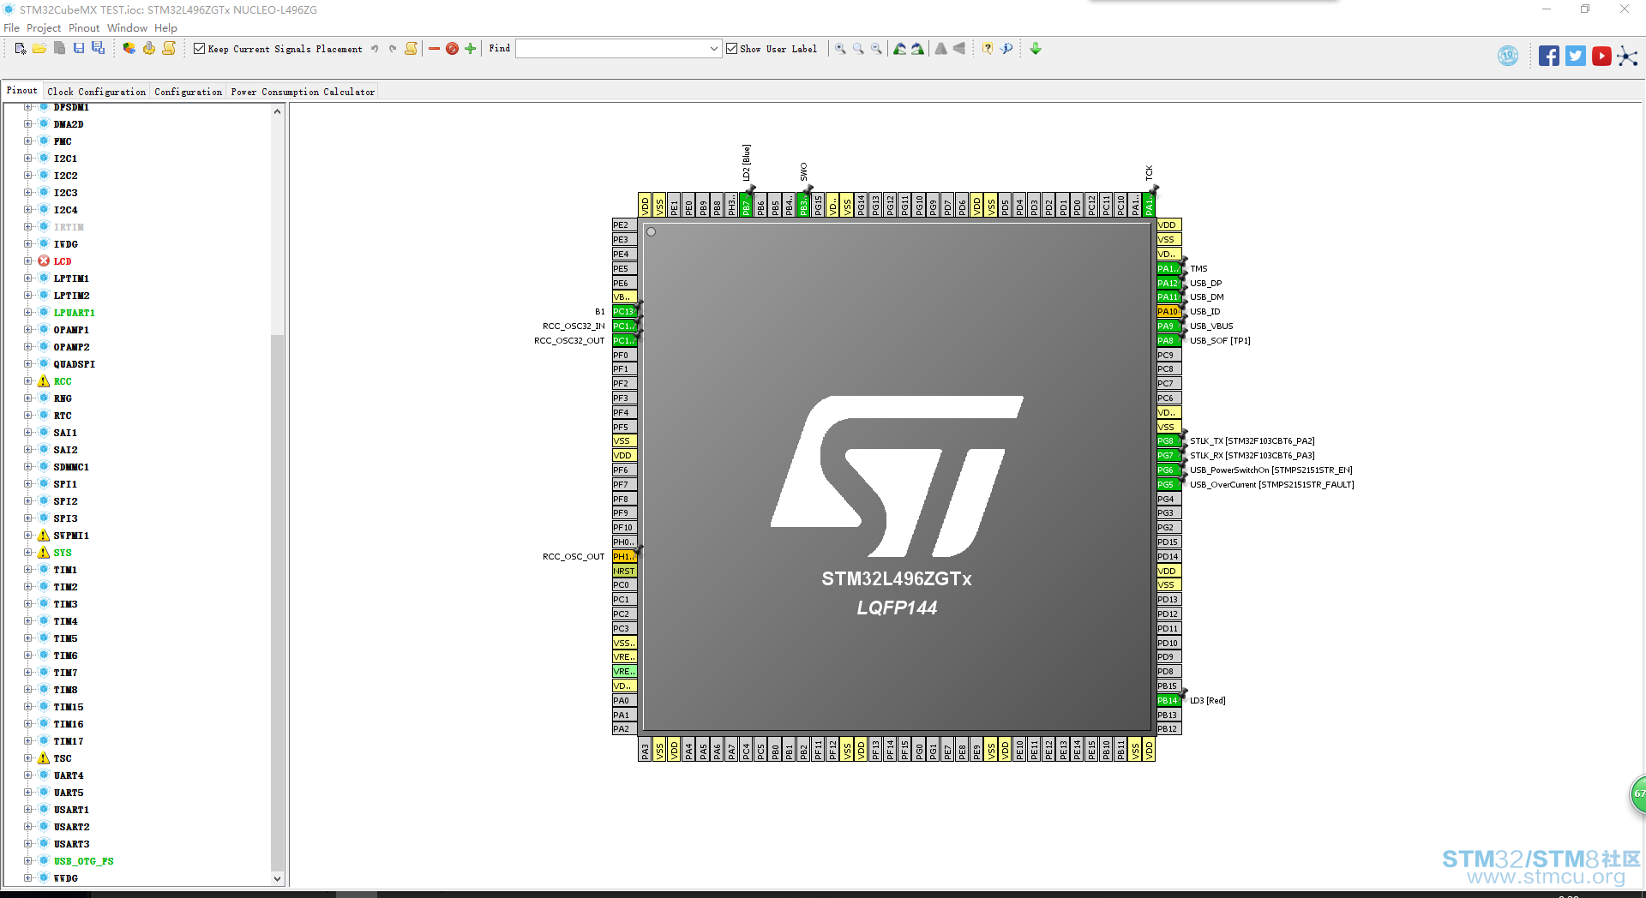Switch to the Power Consumption Calculator tab
Screen dimensions: 1646x898
click(303, 92)
